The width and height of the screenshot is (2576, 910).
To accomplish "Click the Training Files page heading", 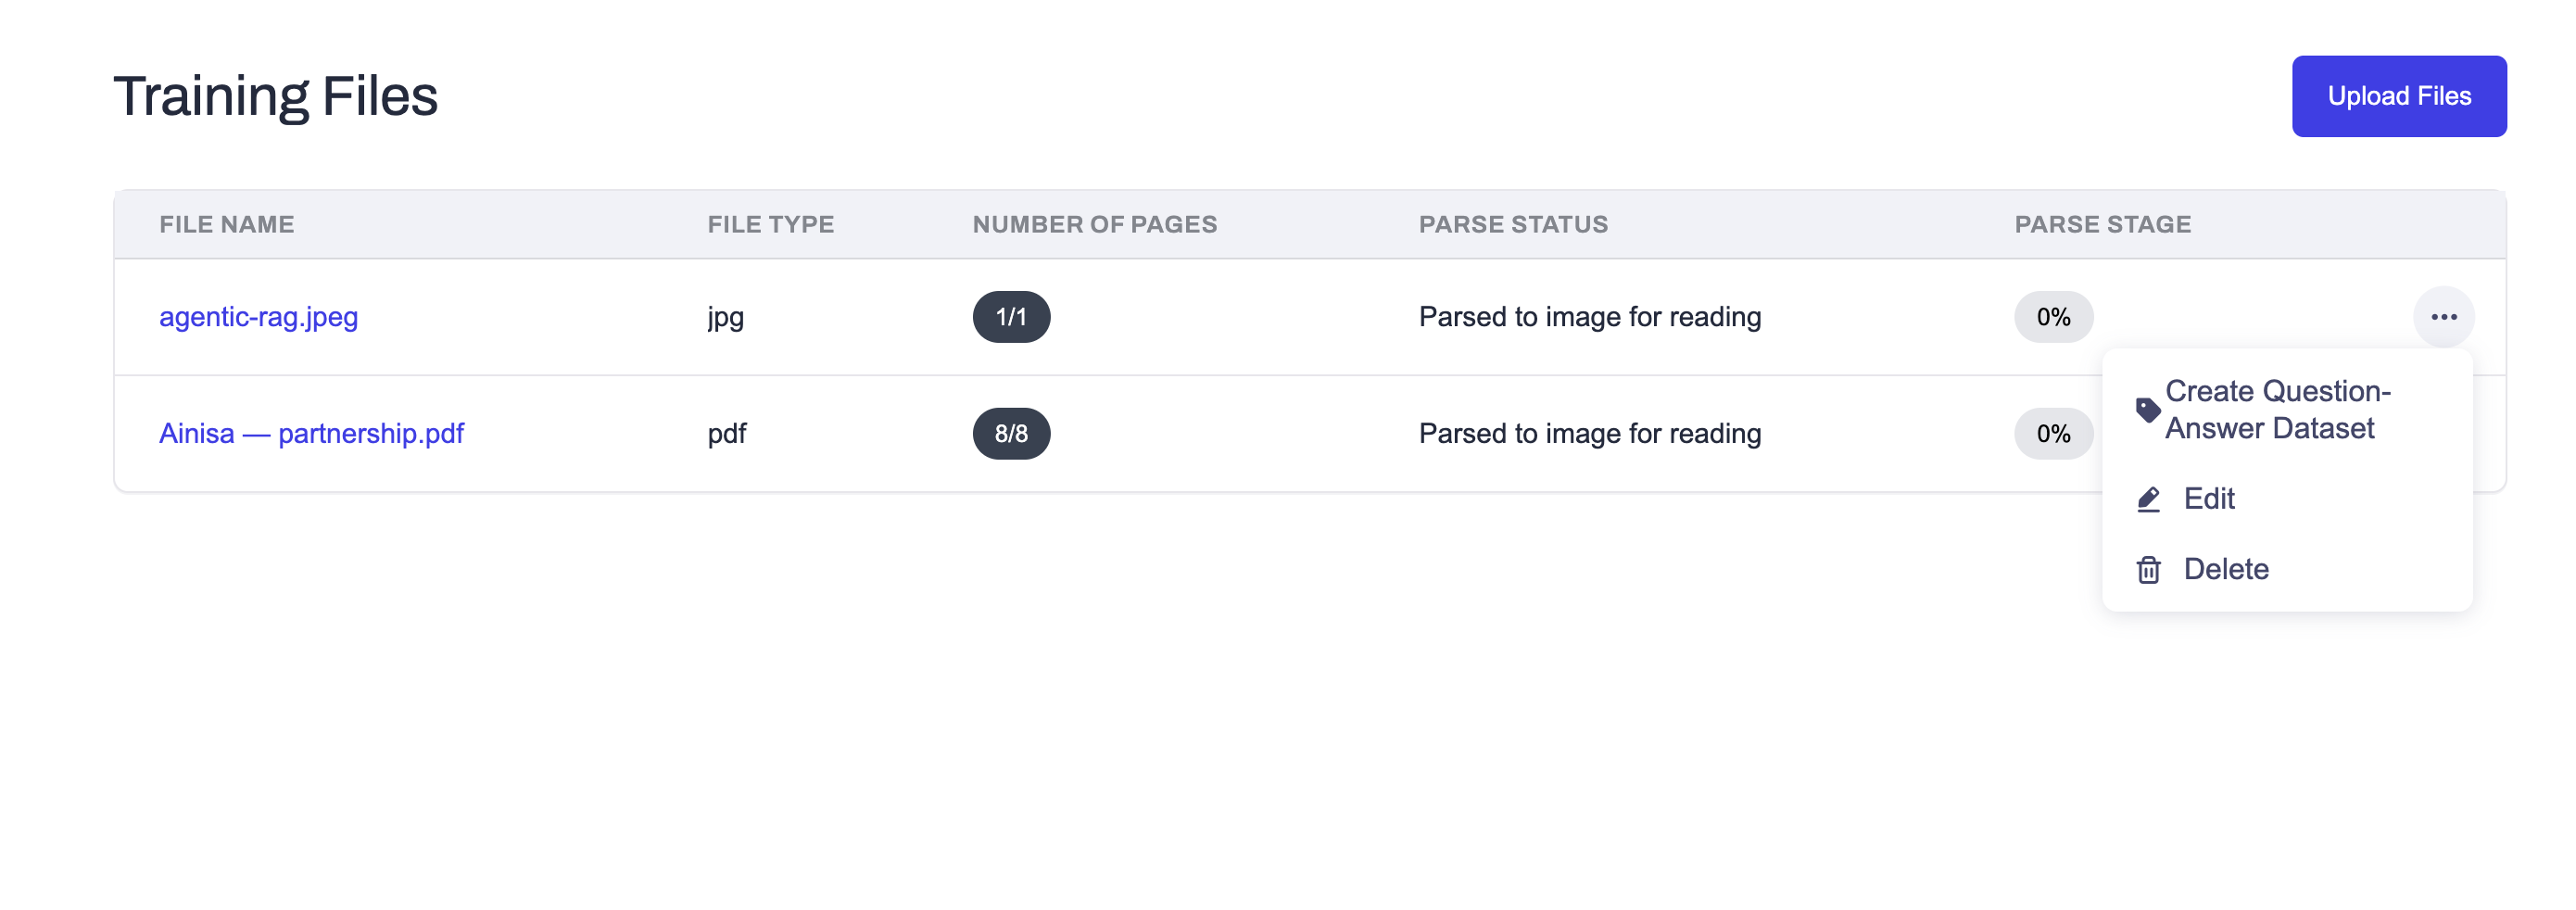I will tap(275, 97).
